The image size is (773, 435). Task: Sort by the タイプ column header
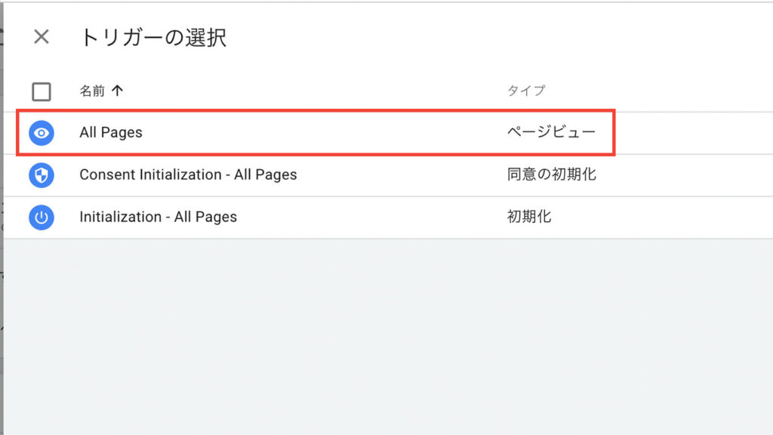click(x=526, y=91)
